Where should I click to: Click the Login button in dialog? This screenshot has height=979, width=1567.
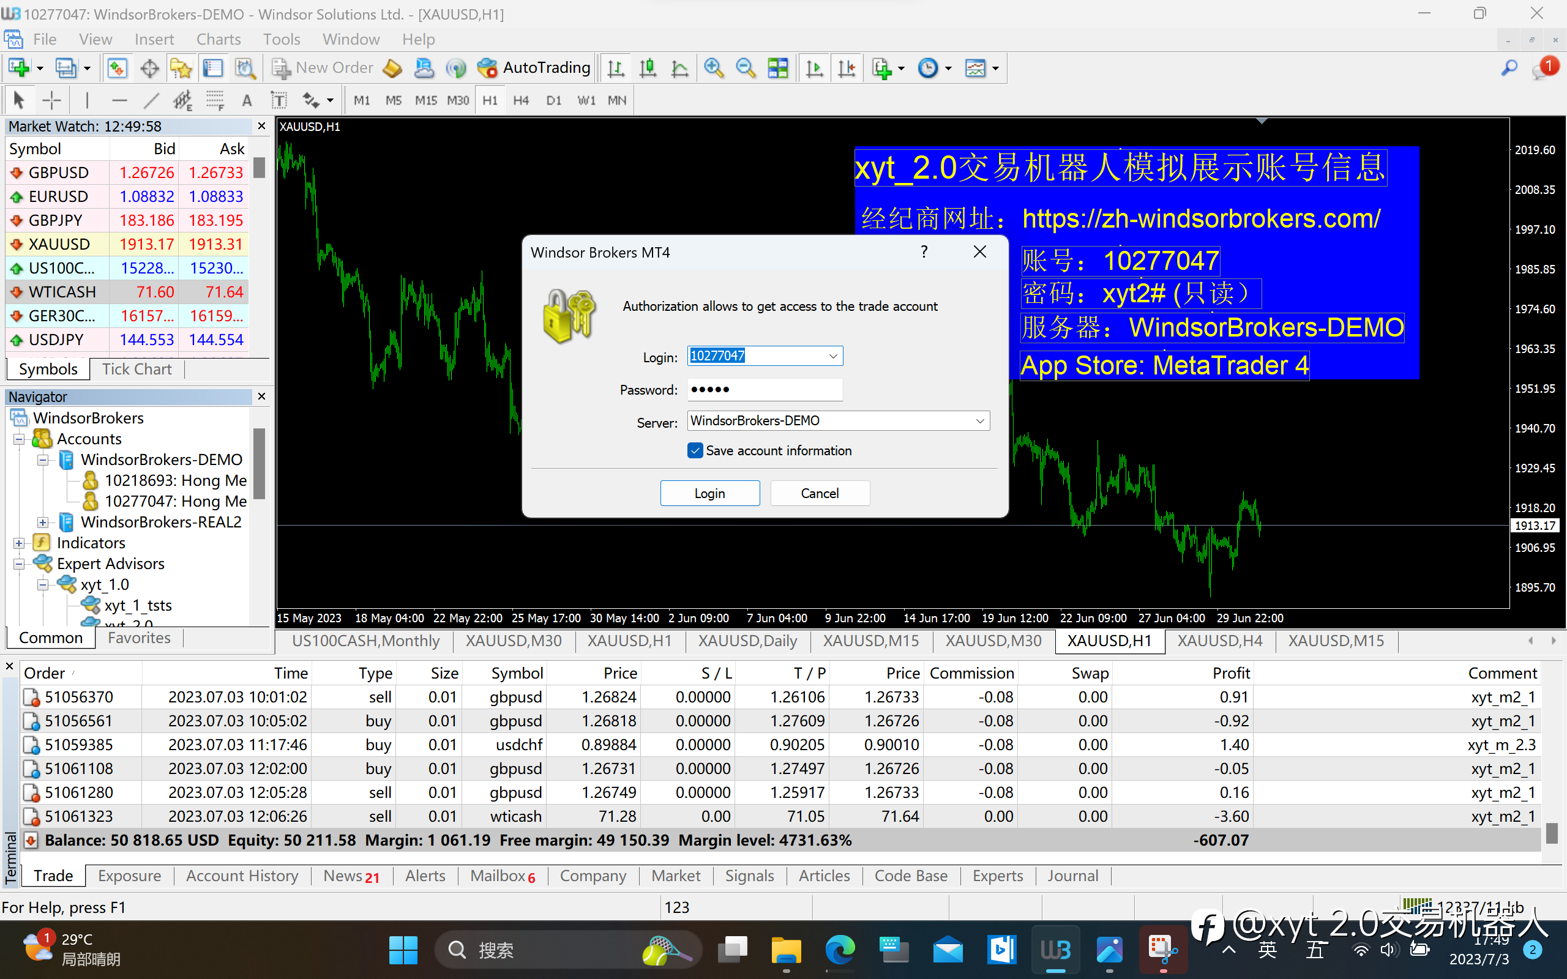click(x=709, y=493)
